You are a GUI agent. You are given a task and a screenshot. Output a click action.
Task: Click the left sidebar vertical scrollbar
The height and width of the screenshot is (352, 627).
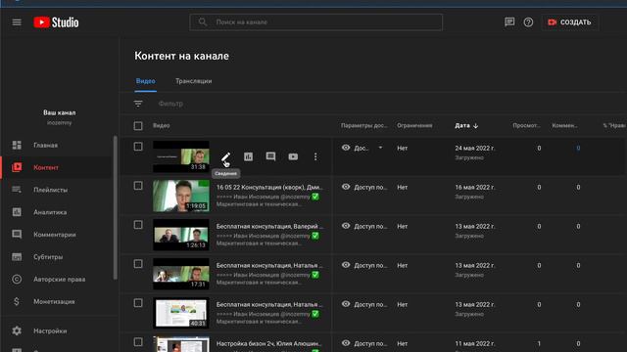pos(116,207)
